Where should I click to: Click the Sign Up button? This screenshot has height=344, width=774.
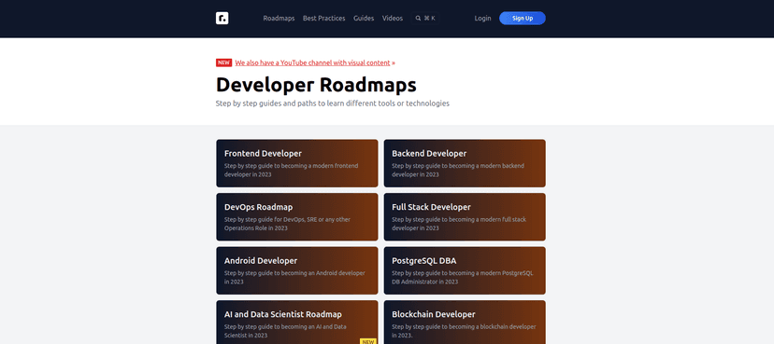pos(523,19)
